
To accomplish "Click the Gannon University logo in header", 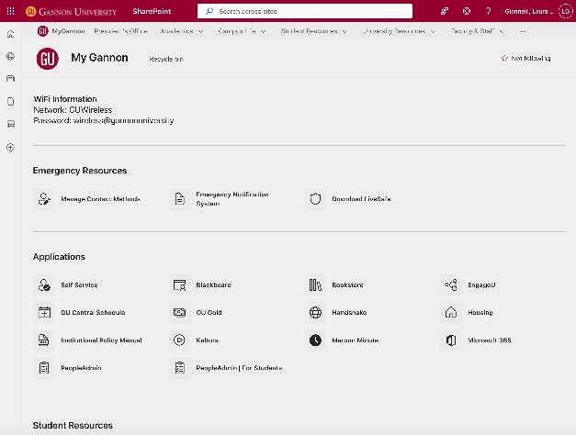I will [72, 12].
